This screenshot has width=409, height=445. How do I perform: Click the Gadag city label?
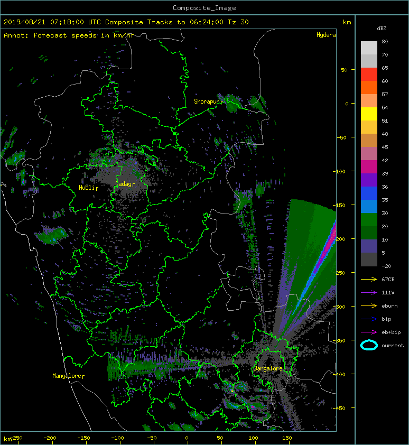tap(123, 184)
